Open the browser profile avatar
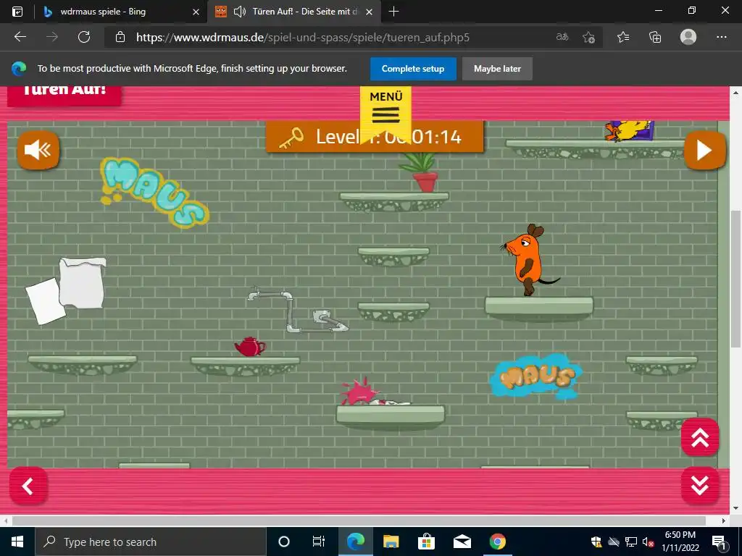This screenshot has height=556, width=742. coord(688,37)
